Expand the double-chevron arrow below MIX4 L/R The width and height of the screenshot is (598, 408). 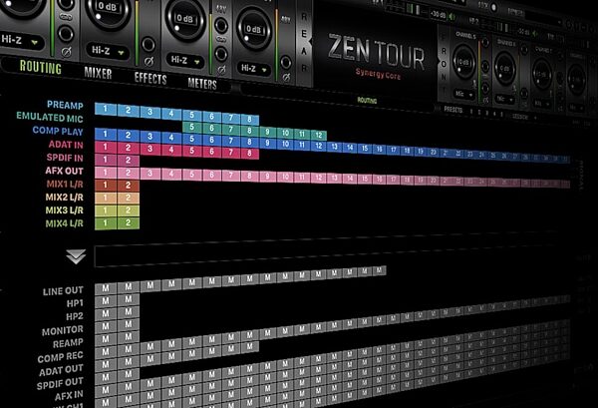76,256
